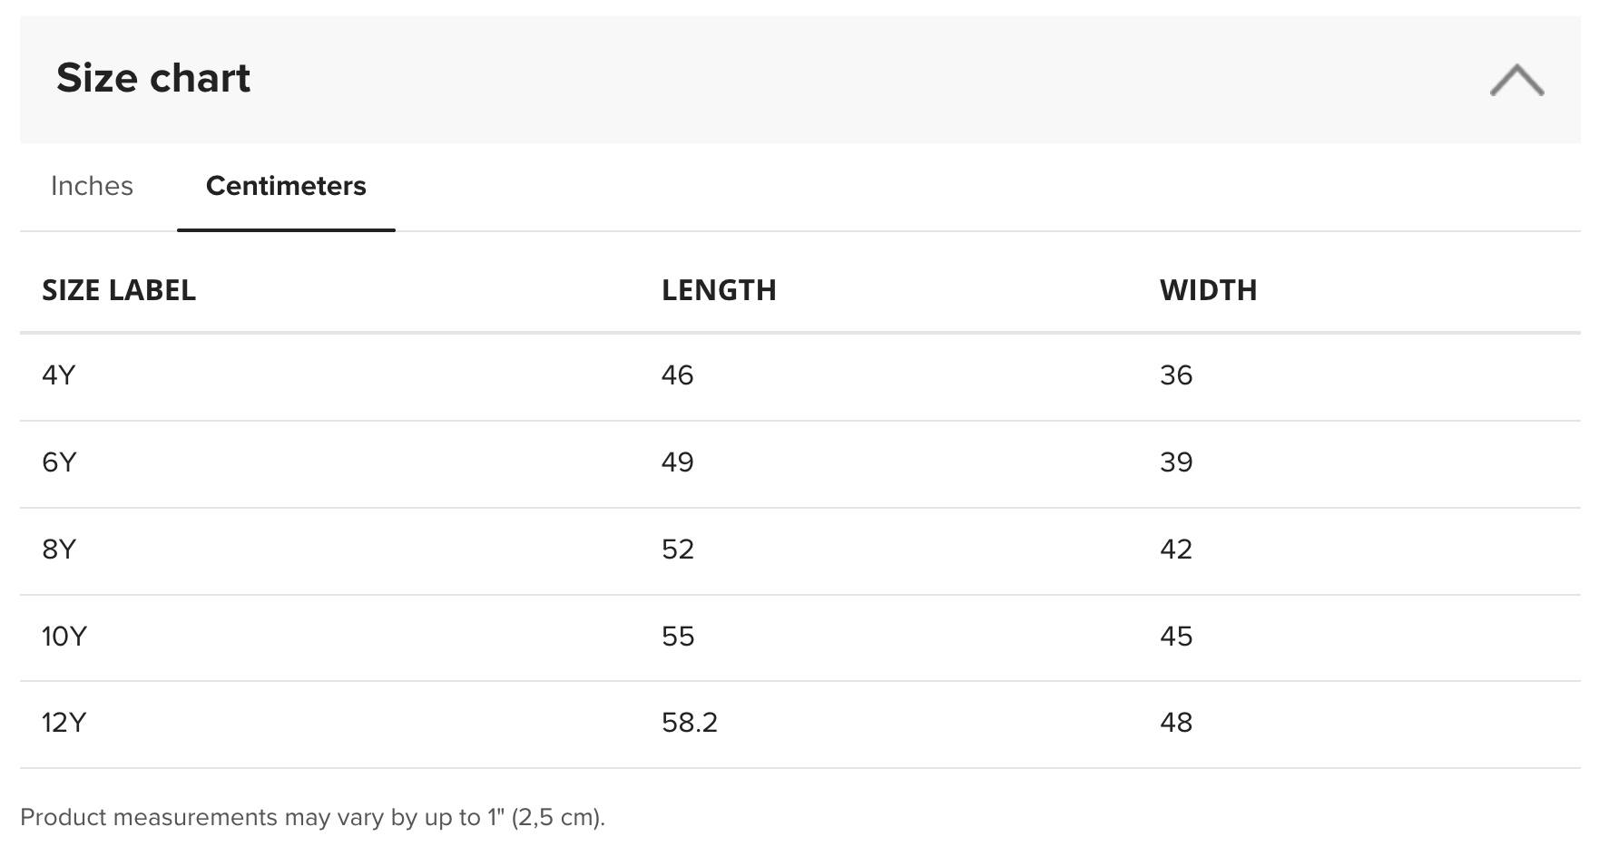Click the 46 length value for 4Y
1599x856 pixels.
[678, 375]
